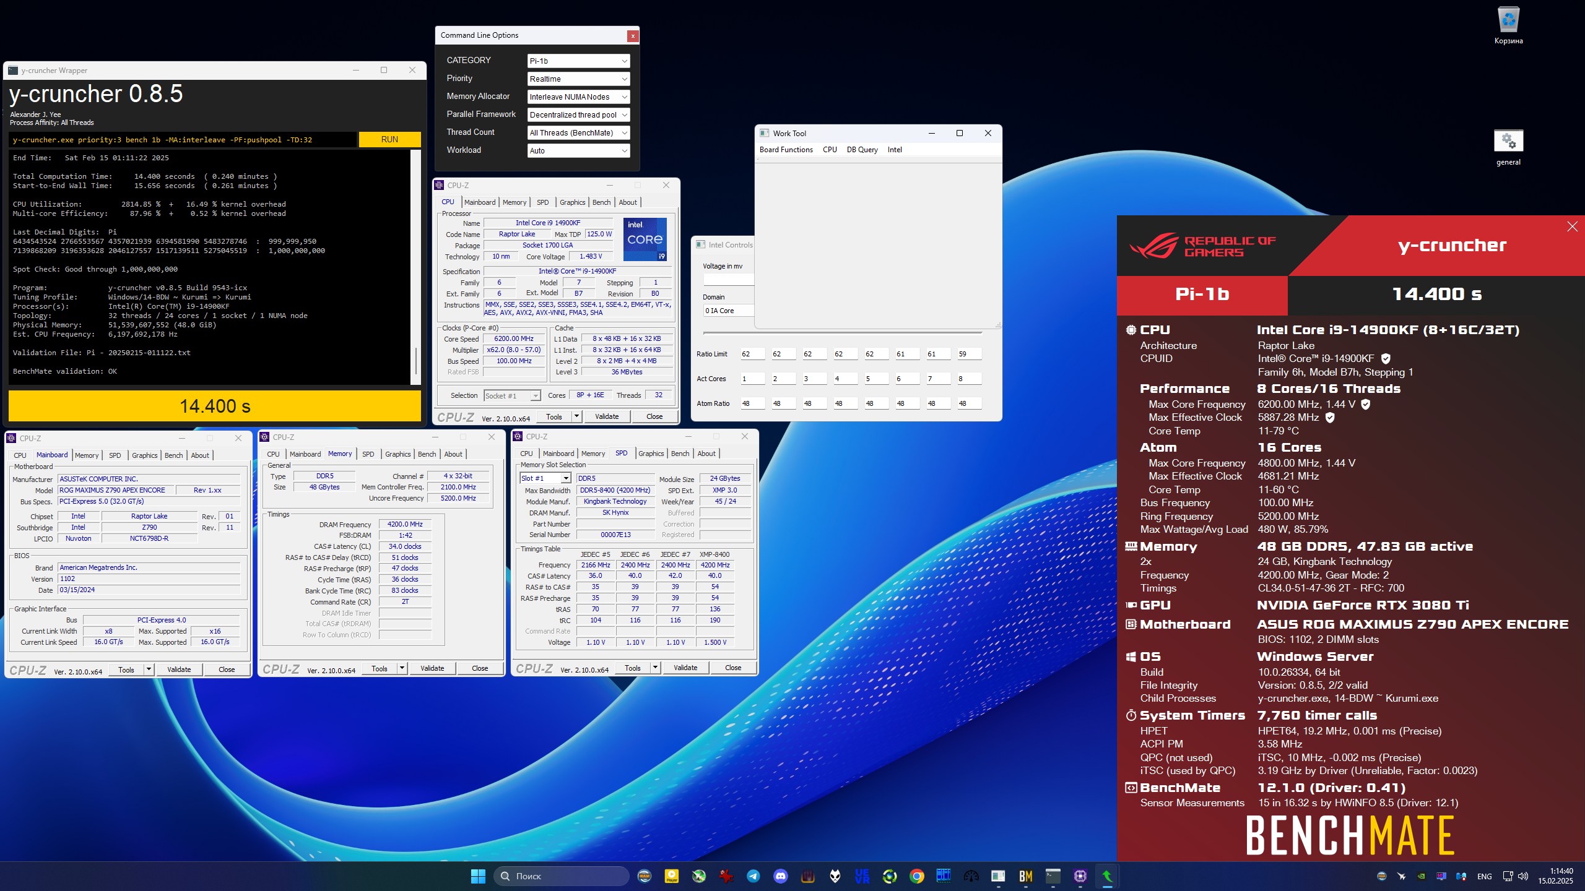Select SPD tab in CPU-Z Memory window
Screen dimensions: 1585x891
tap(368, 454)
